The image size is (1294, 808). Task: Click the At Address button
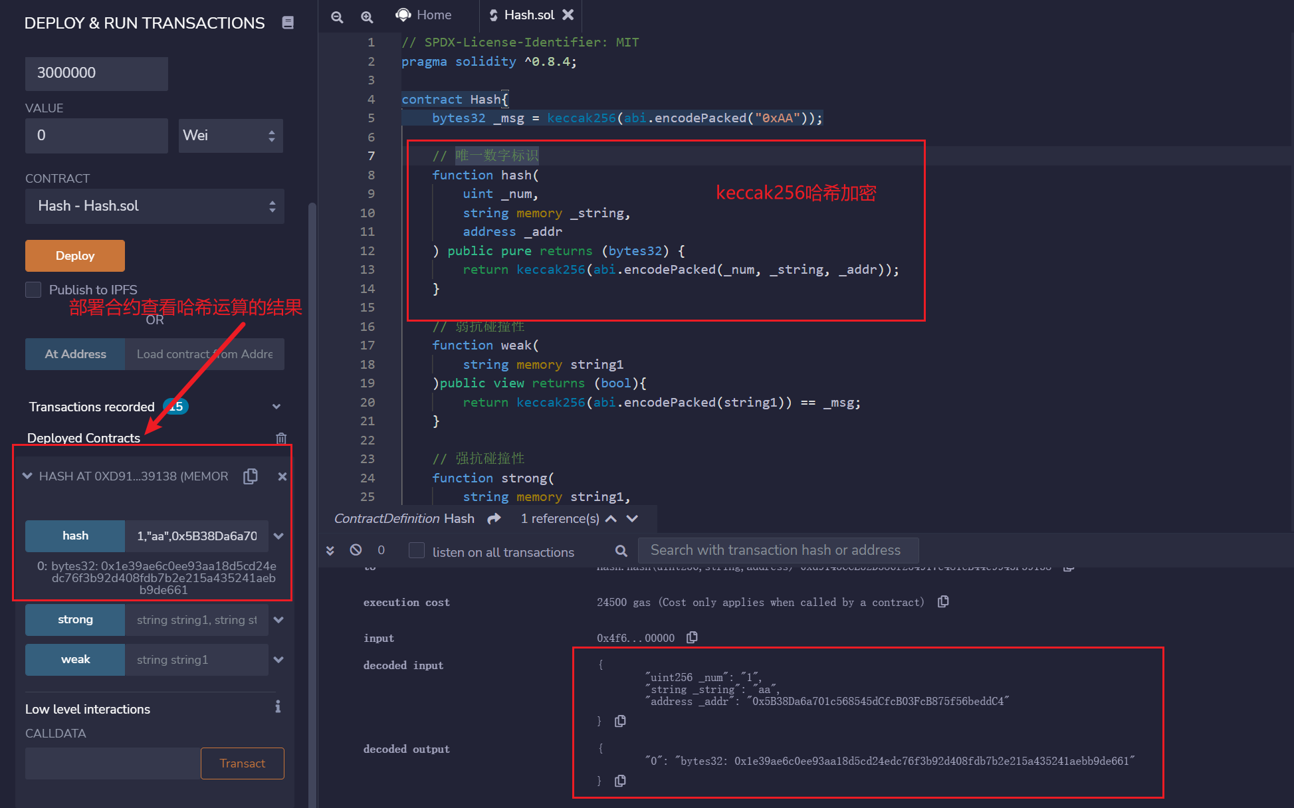75,353
